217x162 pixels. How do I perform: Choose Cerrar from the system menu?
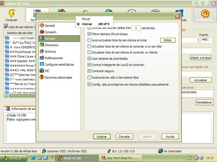coord(94,24)
